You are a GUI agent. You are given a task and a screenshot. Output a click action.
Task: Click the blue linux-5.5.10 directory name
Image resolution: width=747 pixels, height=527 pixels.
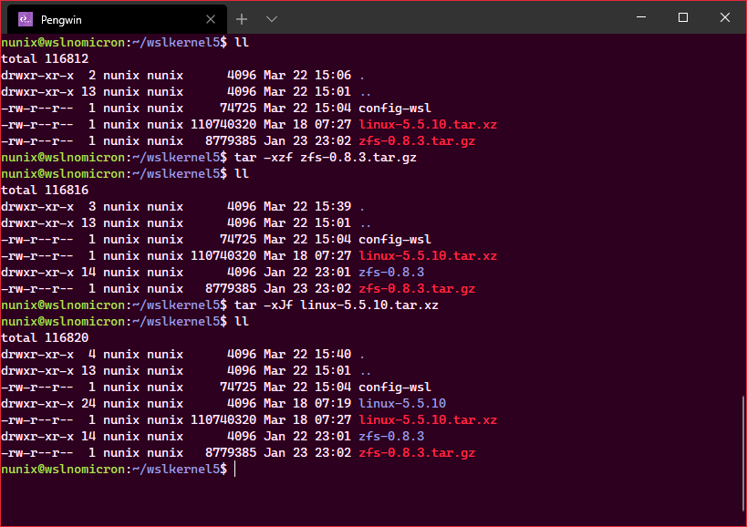pyautogui.click(x=402, y=404)
